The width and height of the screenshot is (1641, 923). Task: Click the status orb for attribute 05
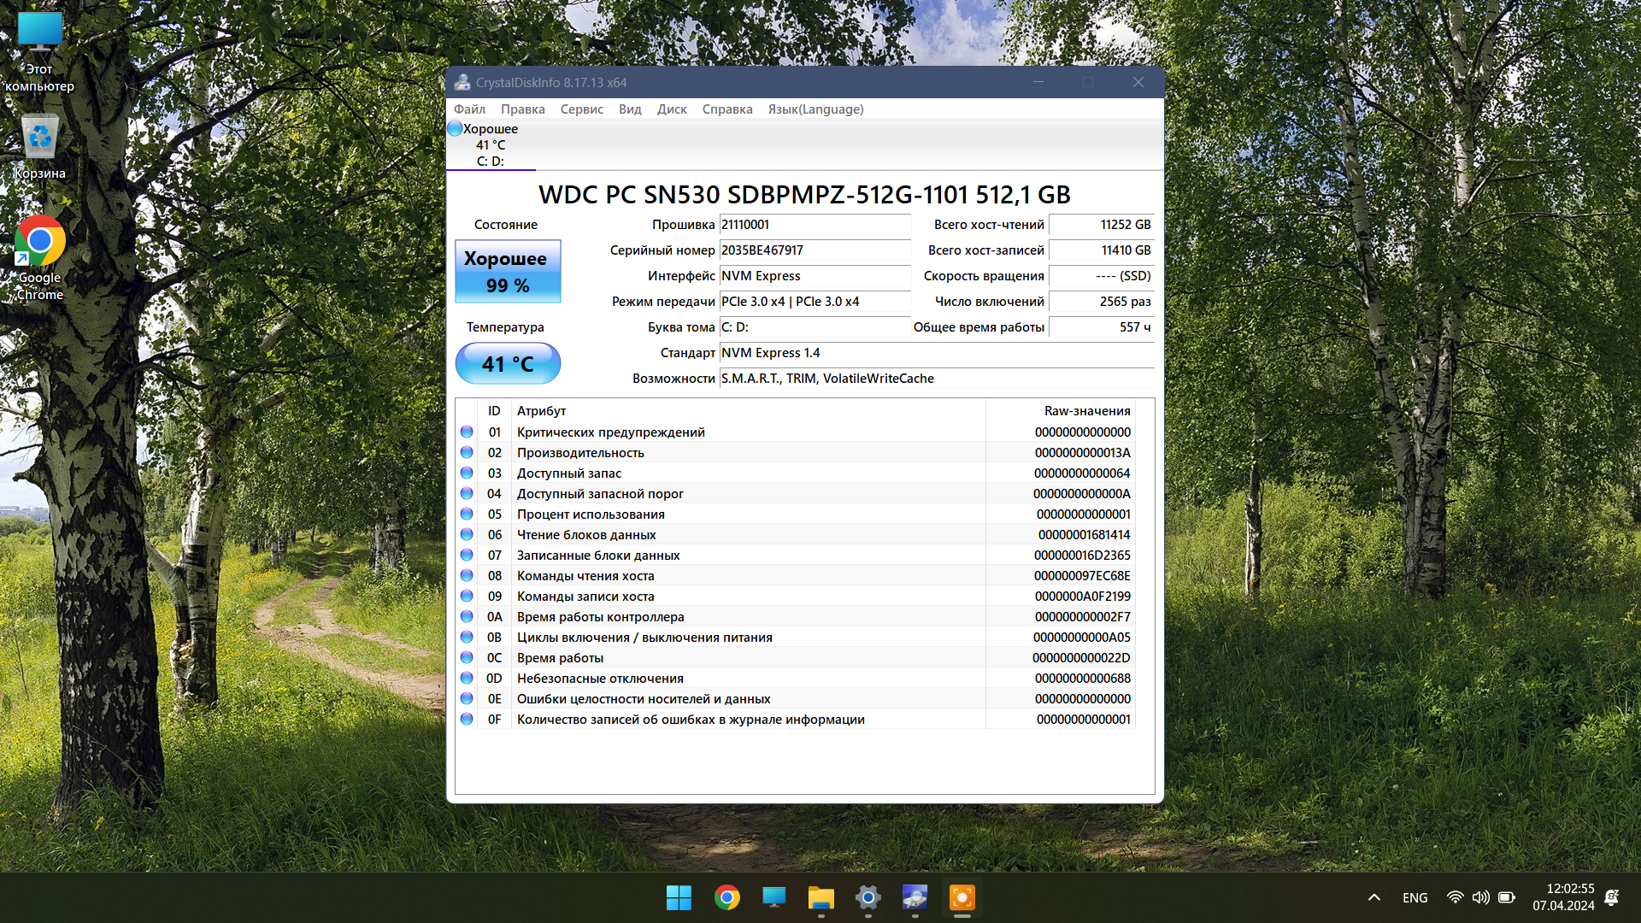point(467,514)
